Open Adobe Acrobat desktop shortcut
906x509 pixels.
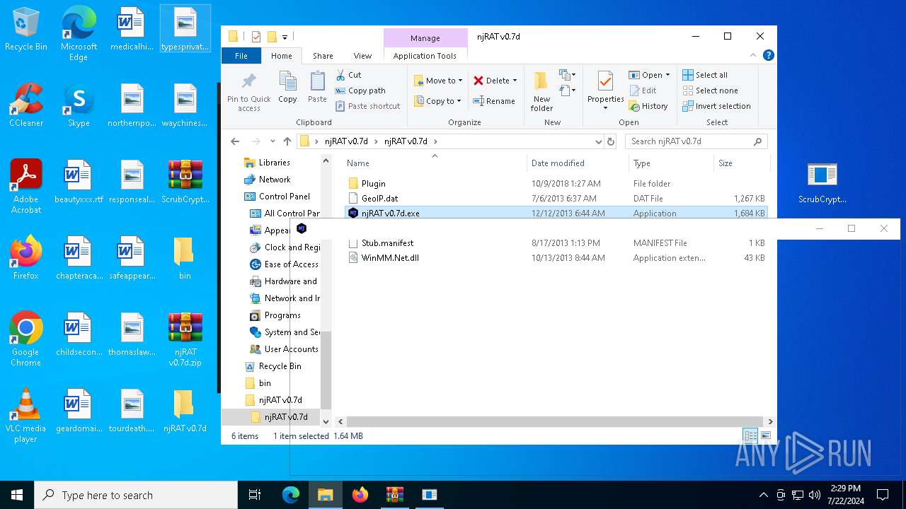click(x=26, y=187)
